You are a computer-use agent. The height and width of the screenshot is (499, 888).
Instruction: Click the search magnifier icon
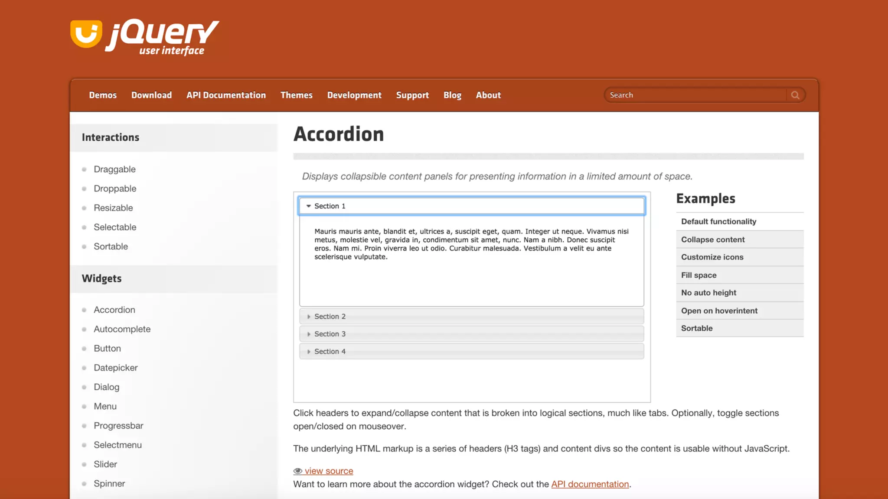[795, 95]
